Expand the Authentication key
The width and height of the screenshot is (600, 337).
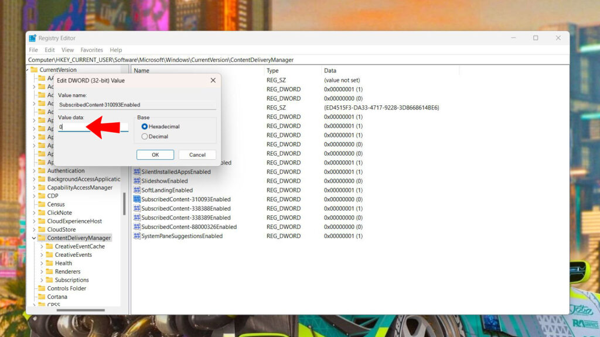[34, 171]
